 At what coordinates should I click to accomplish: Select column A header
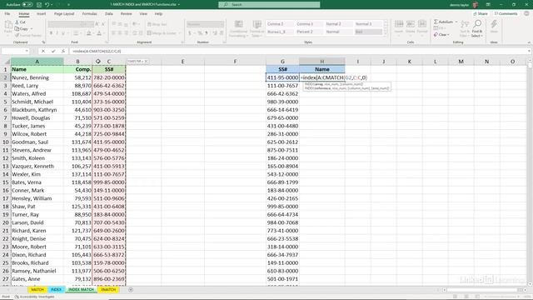(37, 62)
